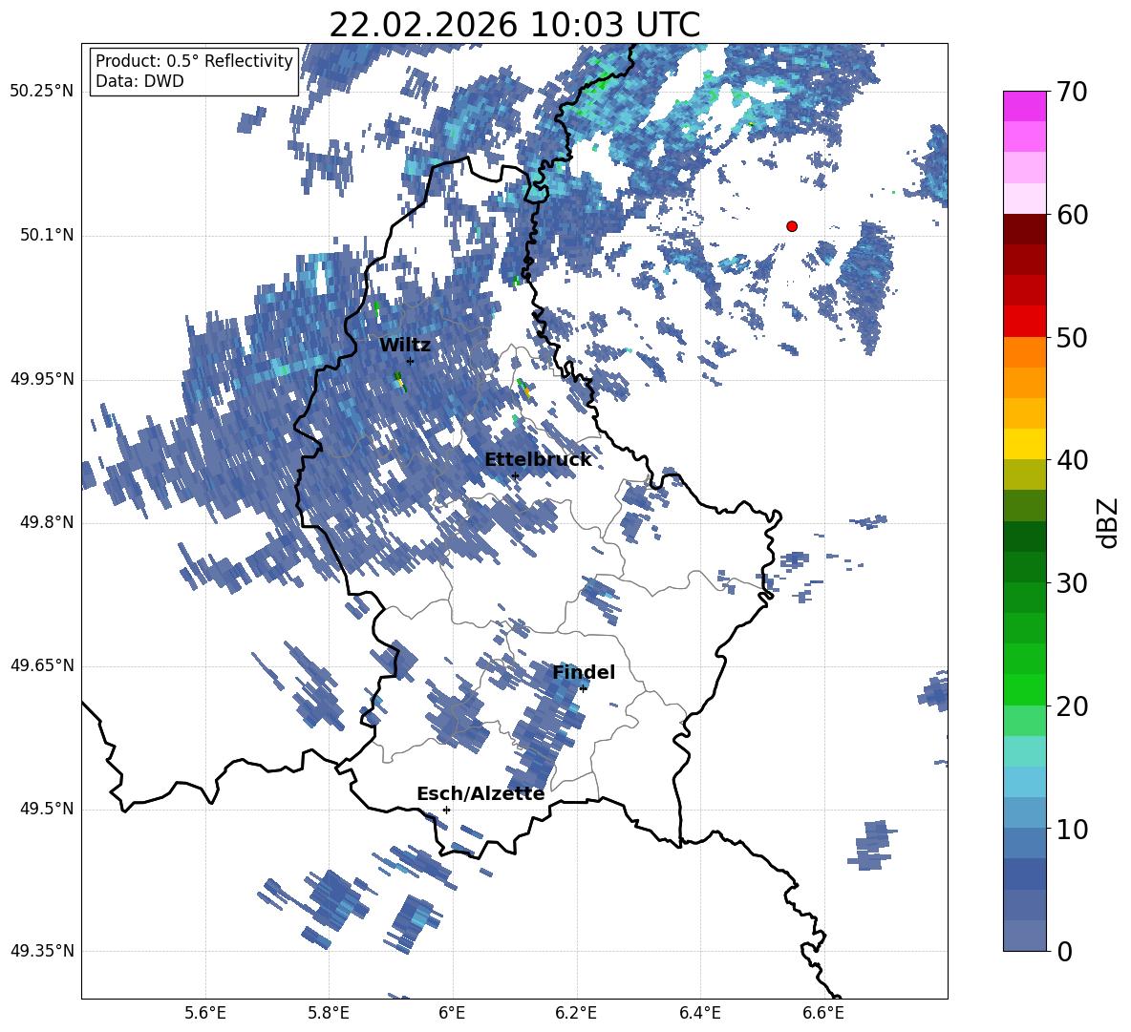Click the bright green colorbar segment at 20
The height and width of the screenshot is (1032, 1131).
tap(1024, 689)
